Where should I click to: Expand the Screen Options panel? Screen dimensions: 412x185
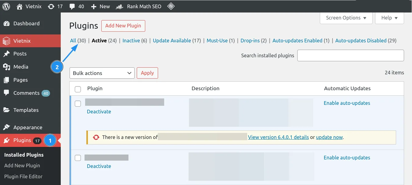click(x=346, y=18)
